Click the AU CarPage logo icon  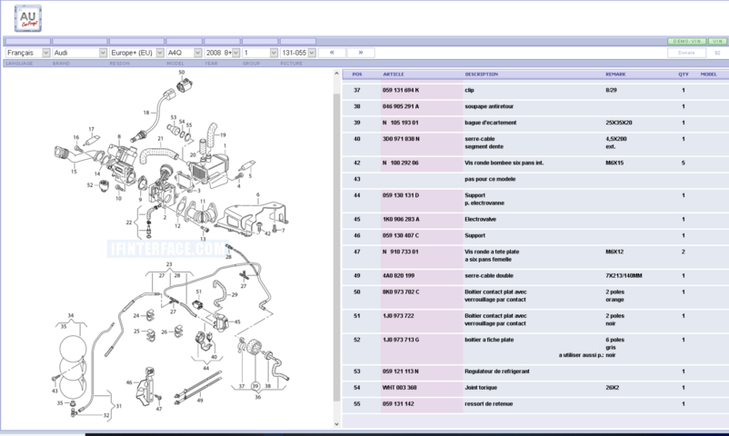(x=28, y=18)
